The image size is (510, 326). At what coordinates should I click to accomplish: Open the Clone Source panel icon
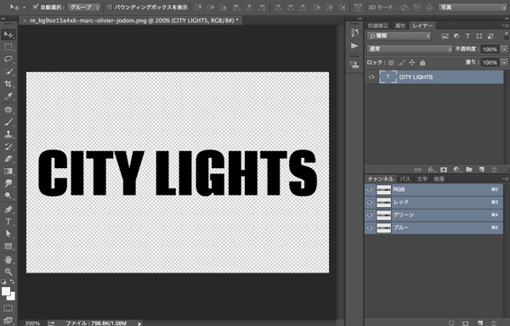(354, 65)
